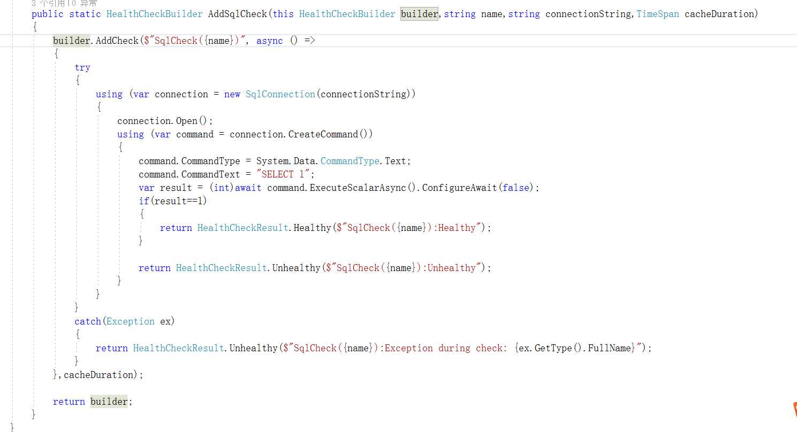Click the SqlConnection type name
This screenshot has height=432, width=797.
click(280, 94)
